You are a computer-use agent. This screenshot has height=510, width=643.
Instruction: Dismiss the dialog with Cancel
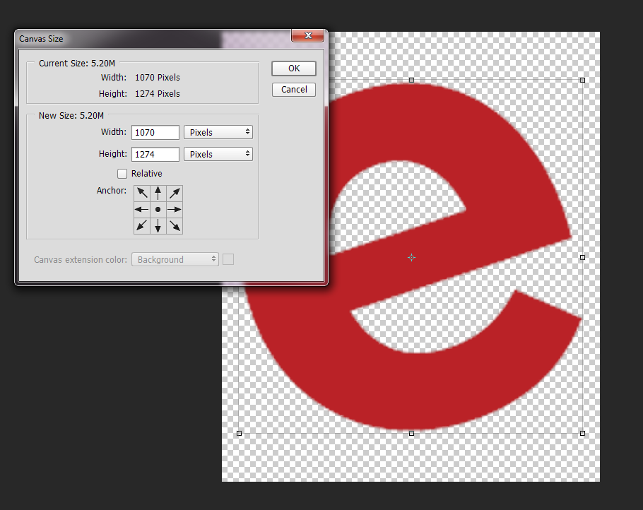[293, 89]
